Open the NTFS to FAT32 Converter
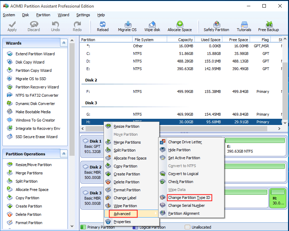Viewport: 289px width, 231px height. [37, 95]
